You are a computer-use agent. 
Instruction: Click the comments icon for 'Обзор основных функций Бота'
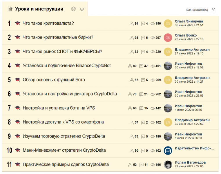coord(143,80)
